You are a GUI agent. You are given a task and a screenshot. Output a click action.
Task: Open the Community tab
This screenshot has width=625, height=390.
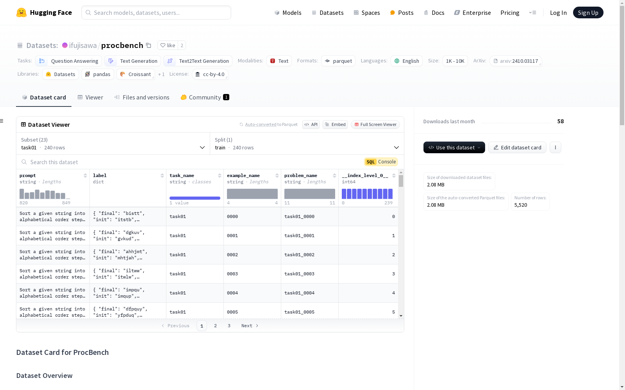[x=205, y=97]
